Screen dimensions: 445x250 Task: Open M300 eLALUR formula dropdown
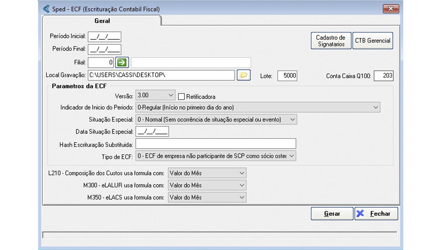(x=207, y=185)
